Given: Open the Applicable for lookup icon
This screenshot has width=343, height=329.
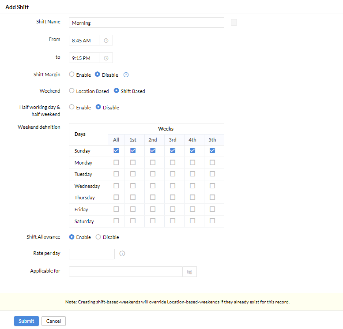Looking at the screenshot, I should [189, 272].
